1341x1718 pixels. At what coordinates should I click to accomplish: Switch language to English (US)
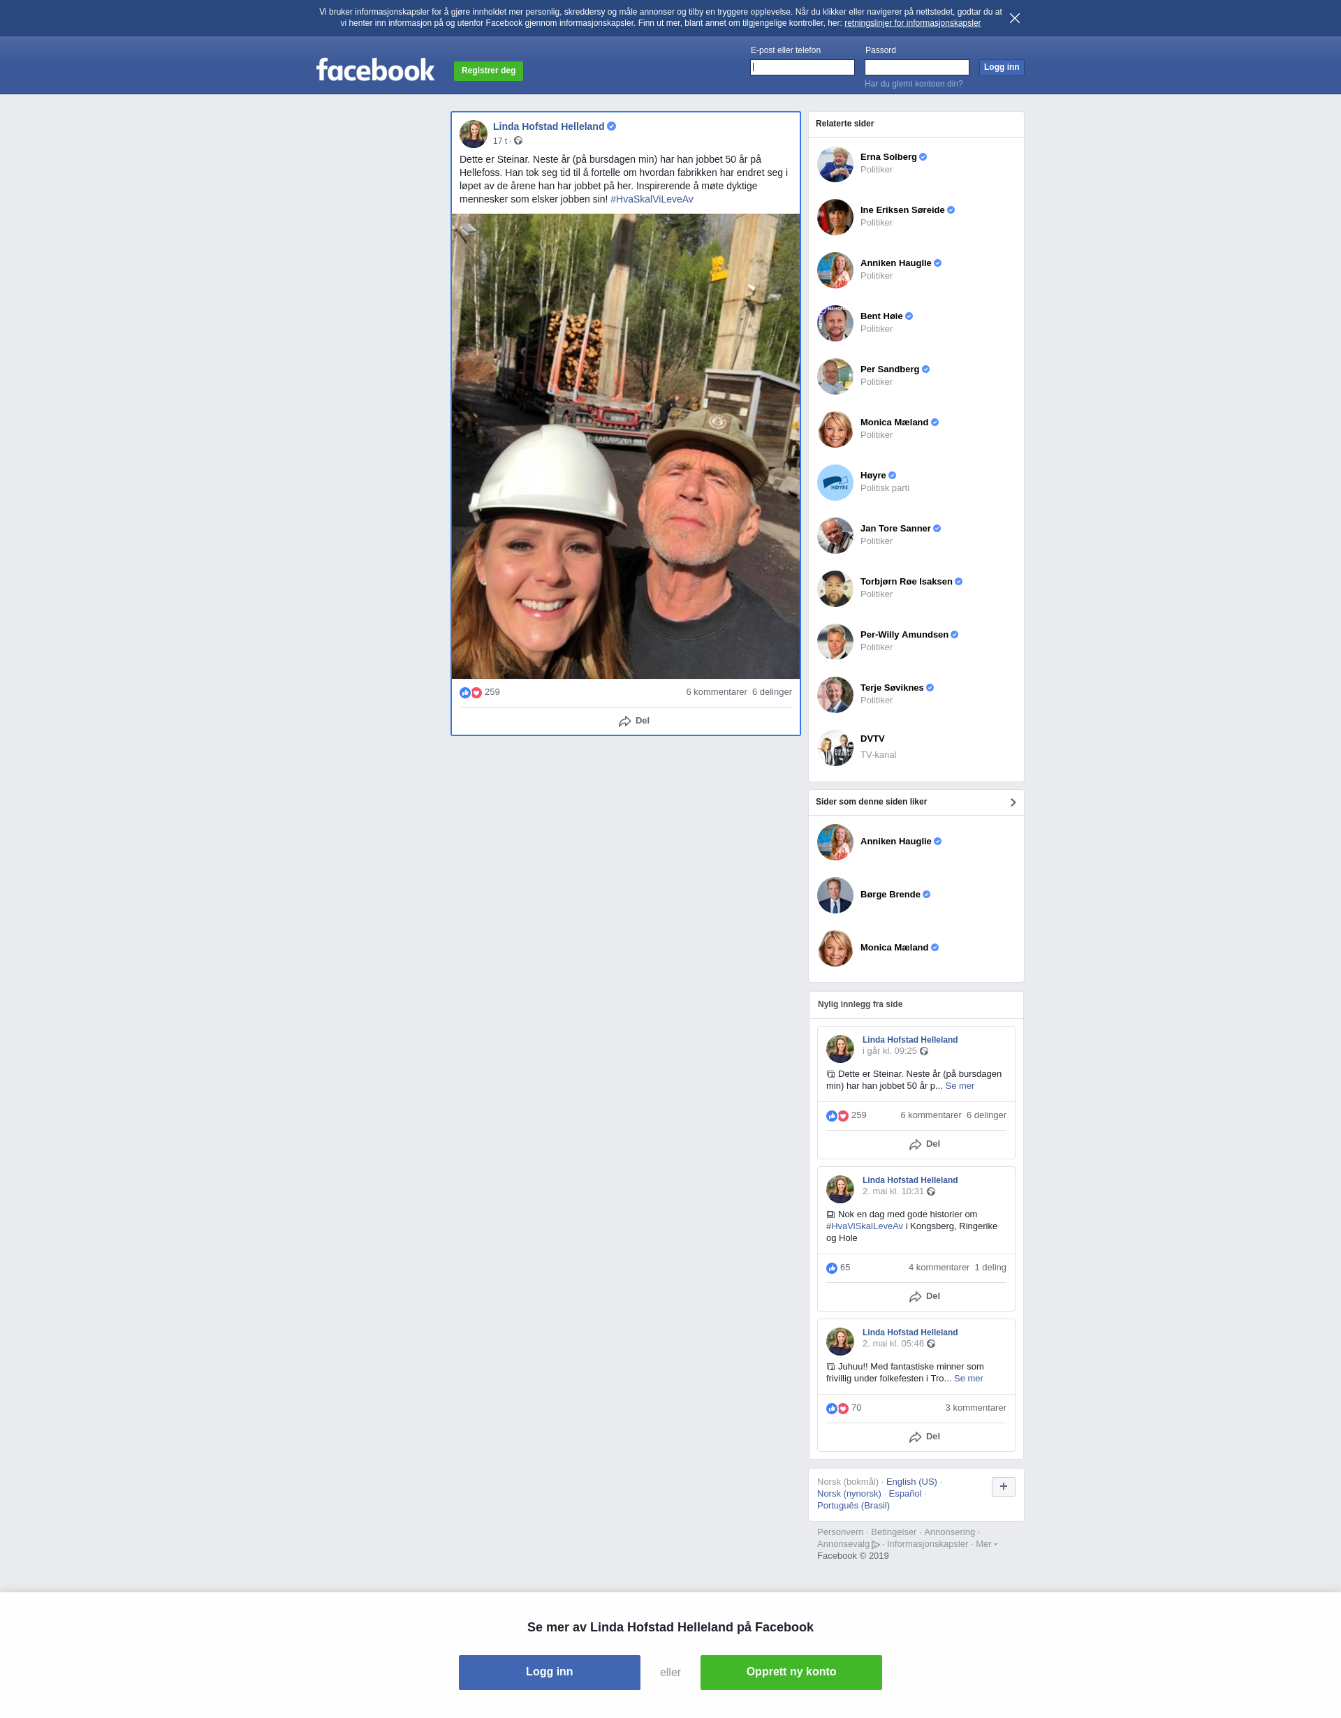click(911, 1481)
